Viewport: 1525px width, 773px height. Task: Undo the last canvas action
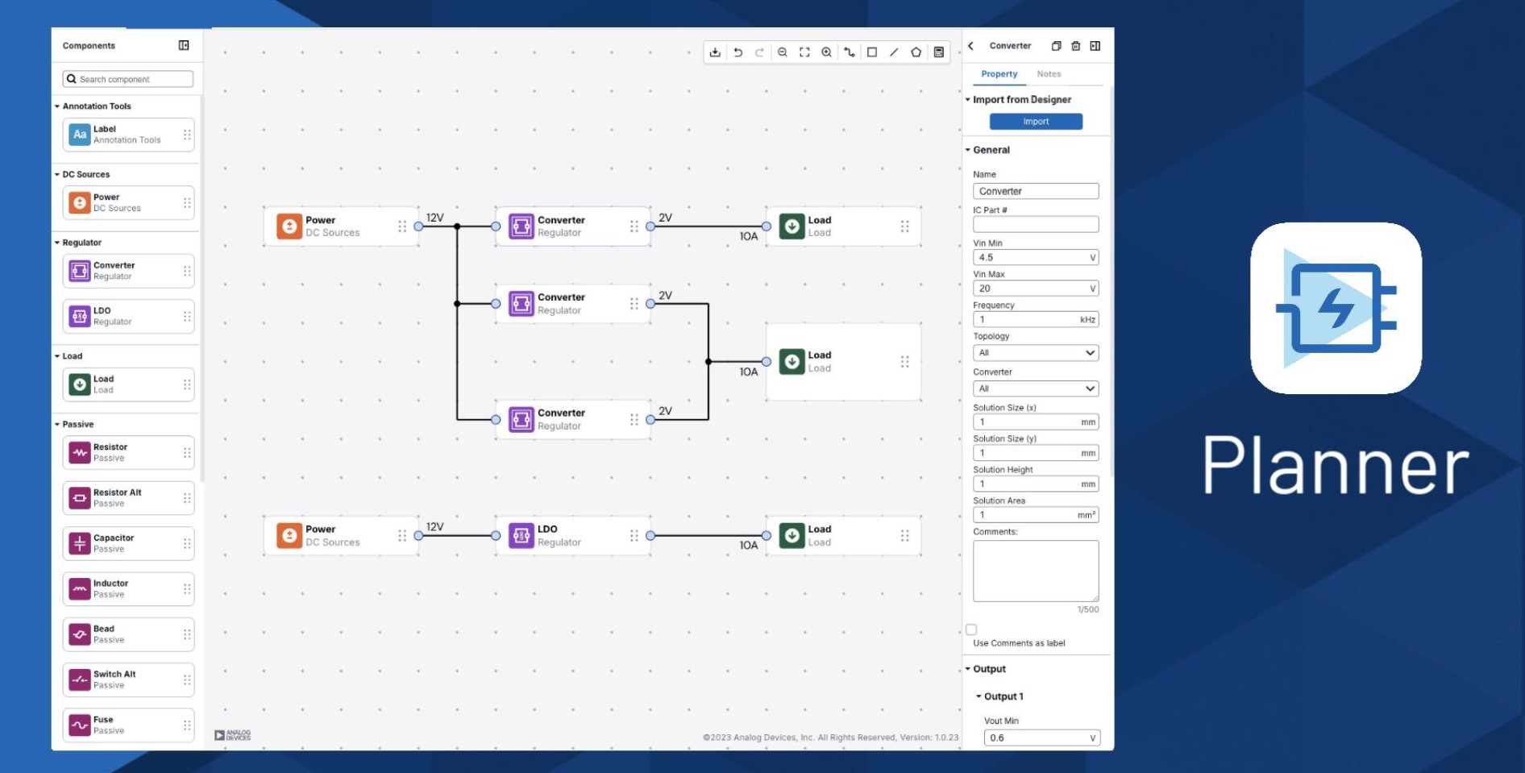pyautogui.click(x=738, y=52)
